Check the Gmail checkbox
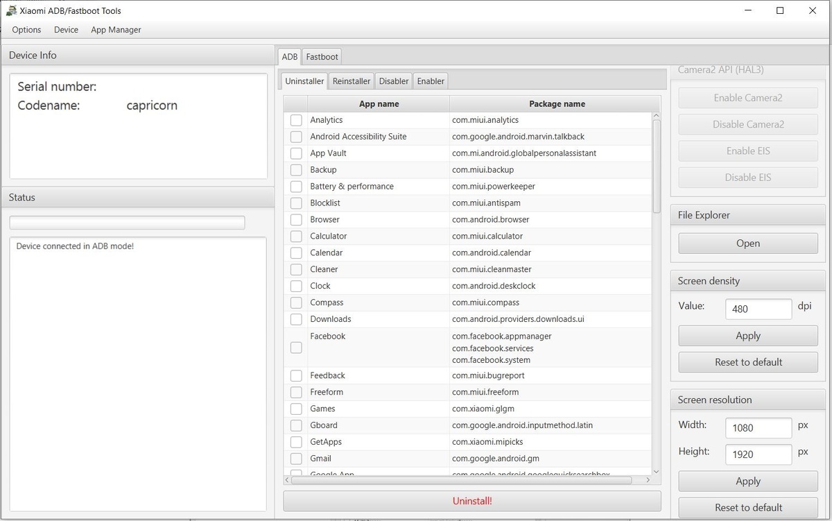The width and height of the screenshot is (832, 521). point(296,459)
